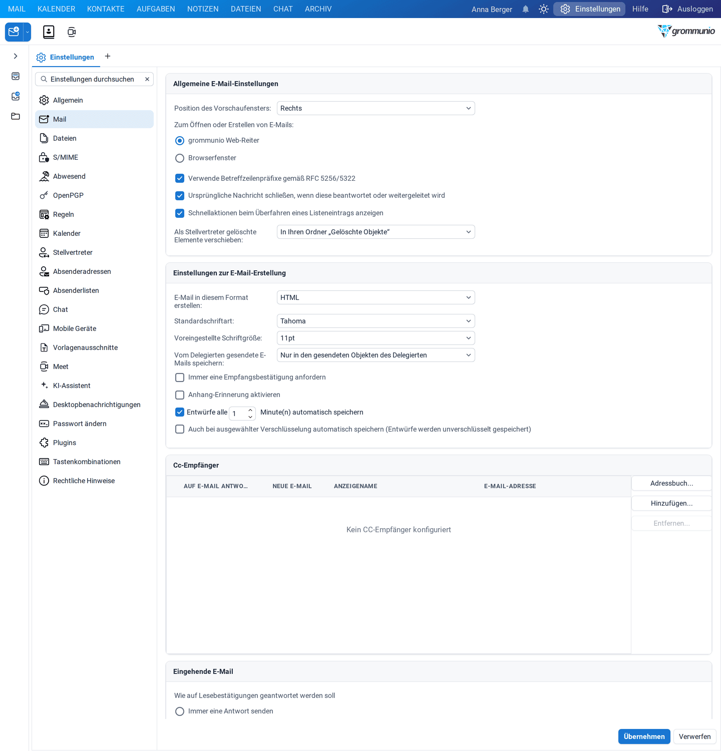
Task: Enable Empfangsbestätigung anfordern checkbox
Action: click(x=180, y=378)
